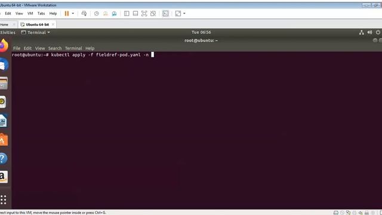Open the terminal's Terminal menu
This screenshot has width=382, height=215.
[73, 48]
